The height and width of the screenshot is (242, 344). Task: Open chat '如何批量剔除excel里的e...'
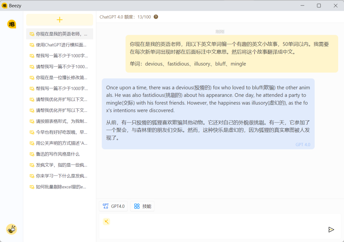[x=60, y=187]
